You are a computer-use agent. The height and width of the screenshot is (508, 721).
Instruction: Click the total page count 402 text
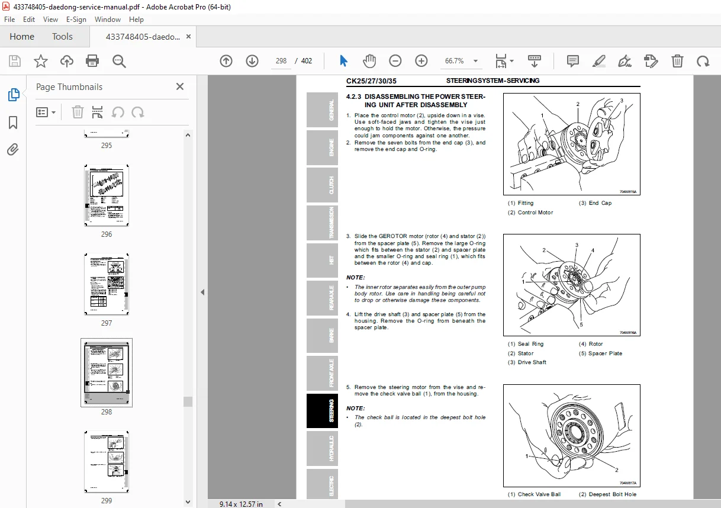click(x=307, y=61)
